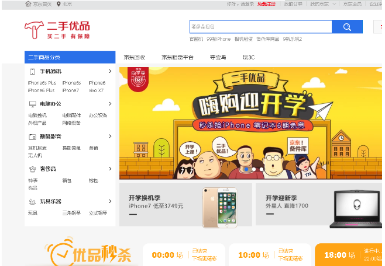Open the 京东会员 link

[x=352, y=4]
